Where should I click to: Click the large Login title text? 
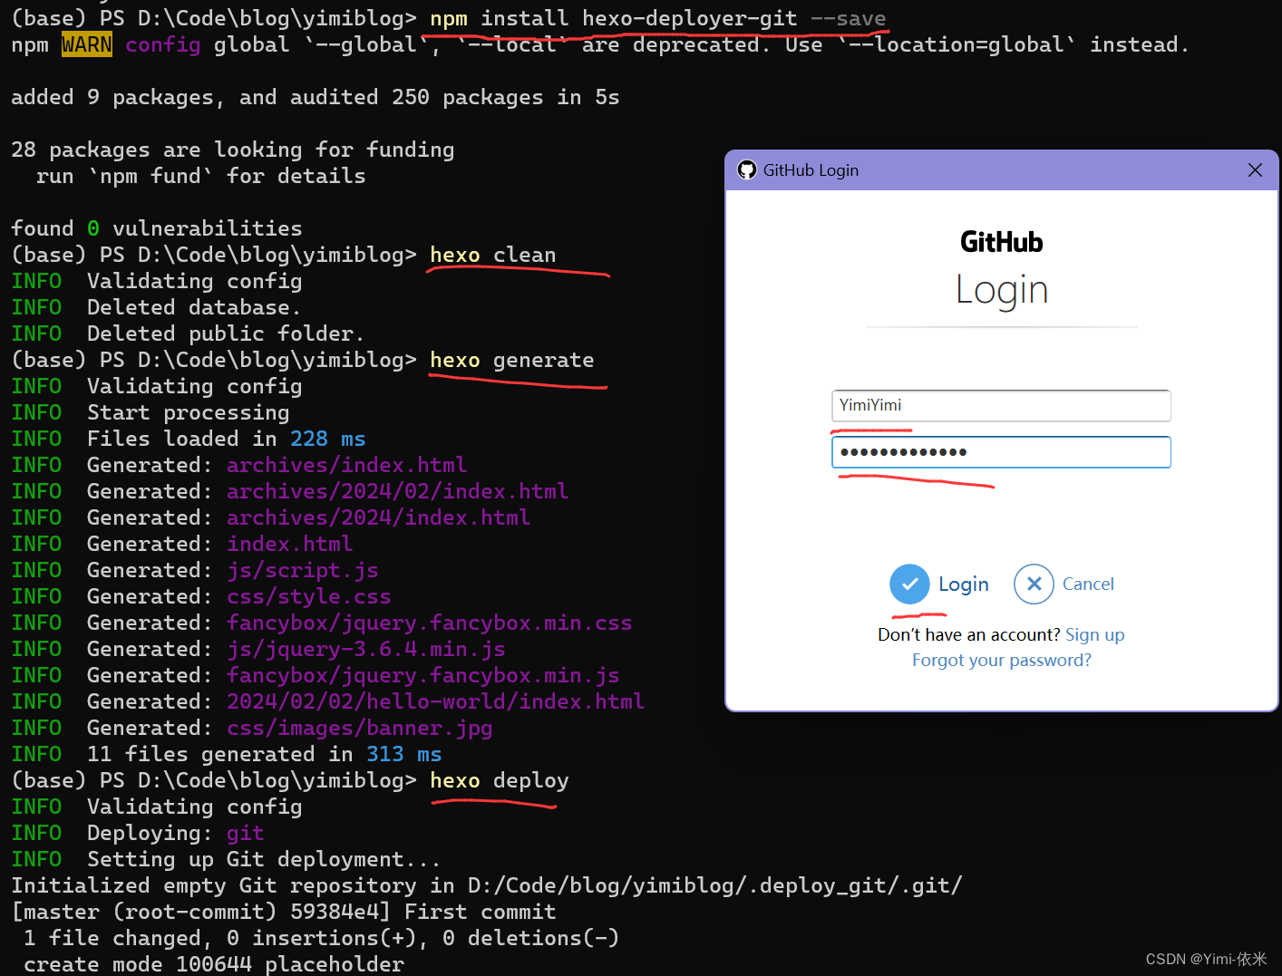click(1002, 290)
